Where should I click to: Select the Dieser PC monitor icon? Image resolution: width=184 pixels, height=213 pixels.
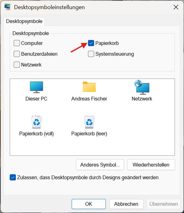point(36,87)
